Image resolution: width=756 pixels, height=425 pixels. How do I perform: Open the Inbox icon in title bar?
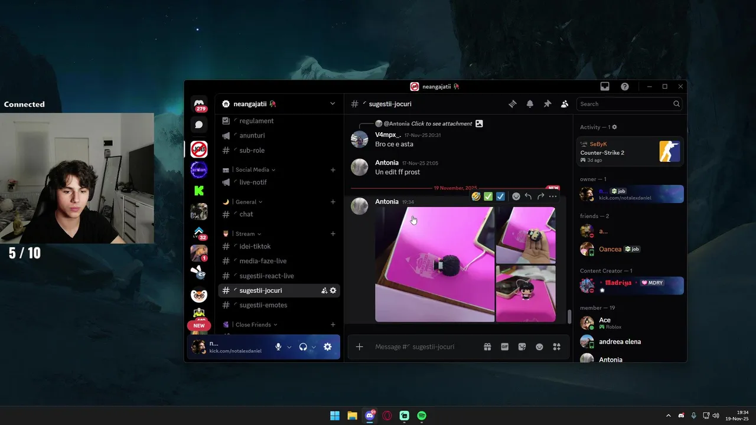(605, 86)
